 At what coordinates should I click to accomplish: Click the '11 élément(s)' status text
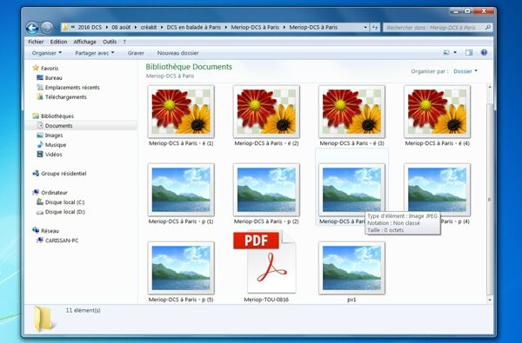[x=83, y=310]
